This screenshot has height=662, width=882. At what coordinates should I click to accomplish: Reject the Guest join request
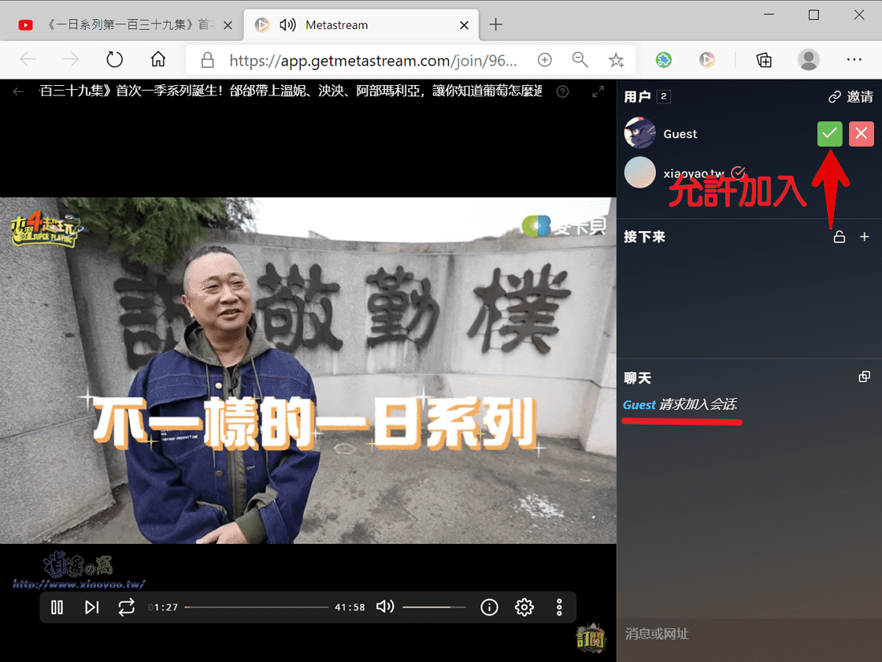tap(861, 134)
